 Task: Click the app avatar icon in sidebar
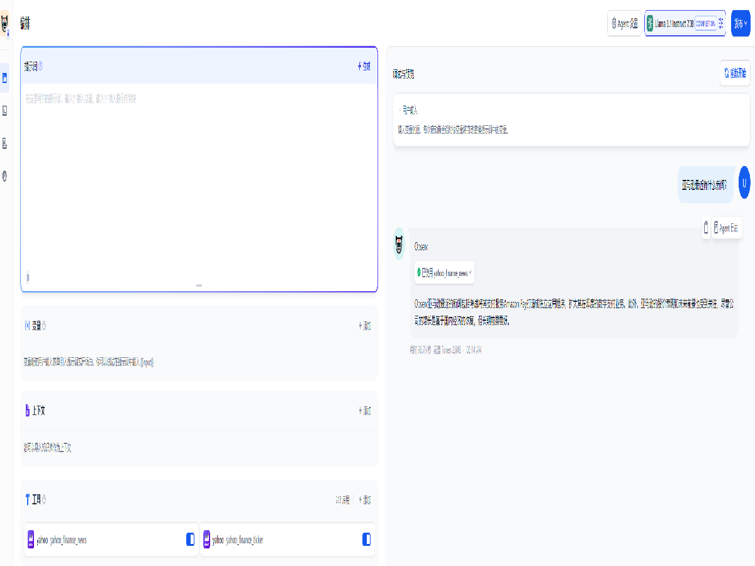coord(5,25)
